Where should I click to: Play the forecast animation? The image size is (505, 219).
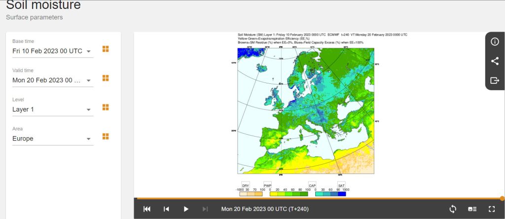[x=186, y=209]
